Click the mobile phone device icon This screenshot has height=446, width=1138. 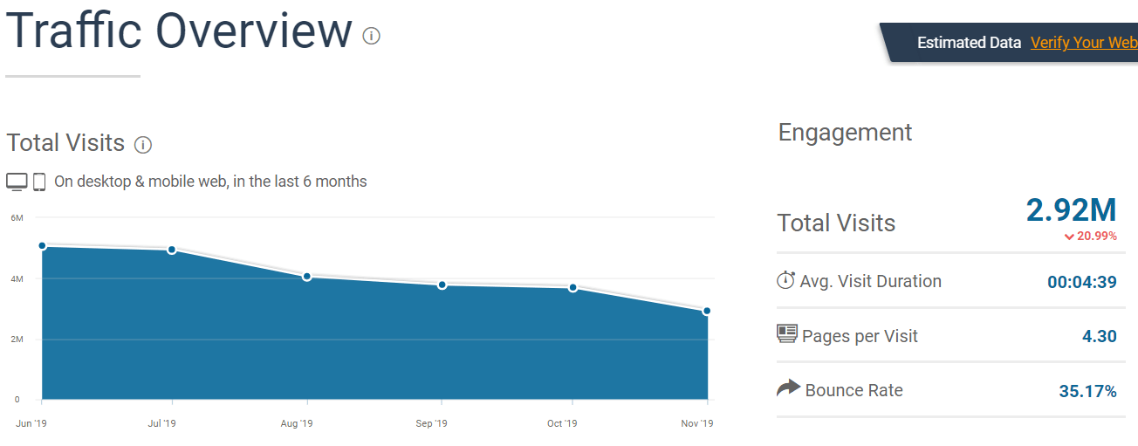tap(39, 182)
